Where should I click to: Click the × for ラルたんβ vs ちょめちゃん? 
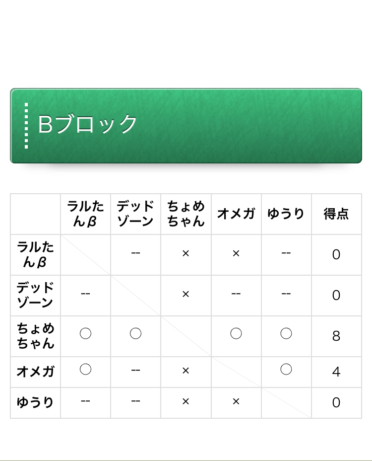[x=186, y=253]
